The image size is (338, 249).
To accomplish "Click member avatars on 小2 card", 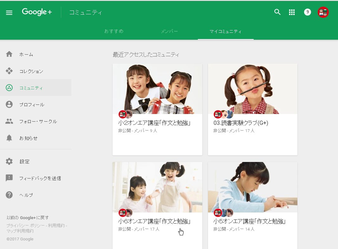I will tap(126, 114).
